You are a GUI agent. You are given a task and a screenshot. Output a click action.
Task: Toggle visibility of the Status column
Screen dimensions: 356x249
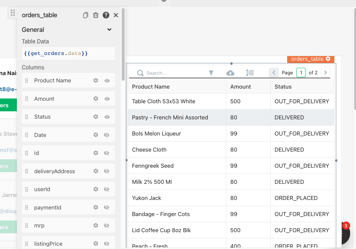click(107, 117)
